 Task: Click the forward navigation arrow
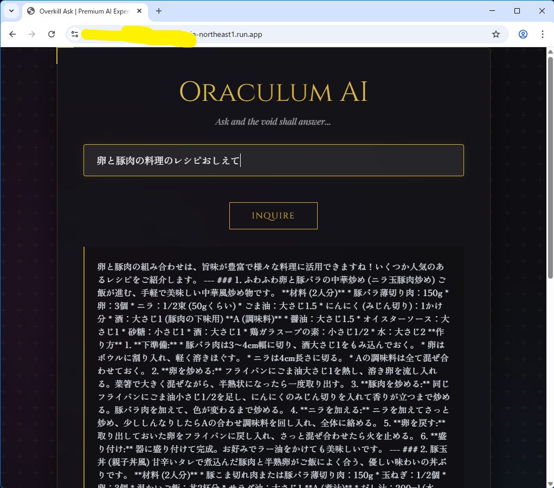[31, 34]
